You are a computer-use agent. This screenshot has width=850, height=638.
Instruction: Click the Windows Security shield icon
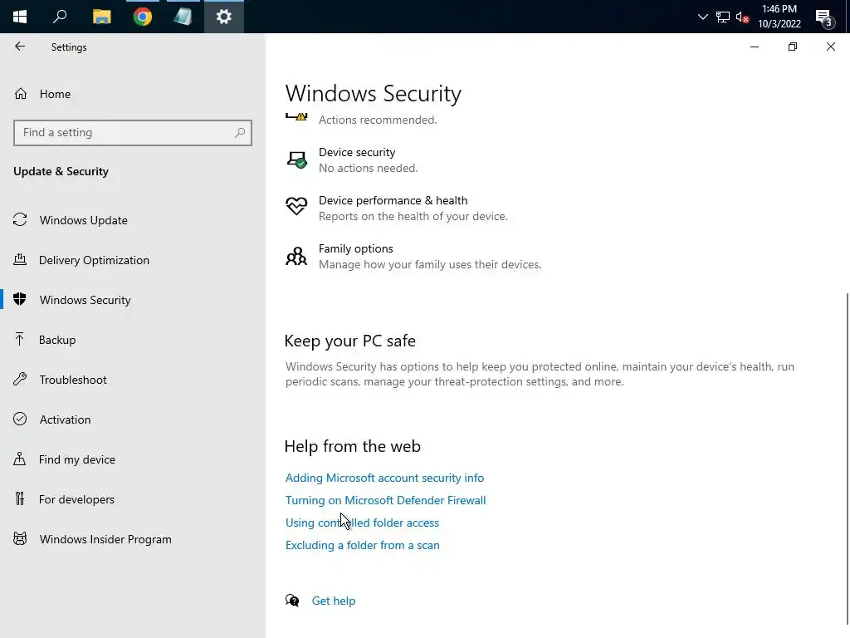pyautogui.click(x=20, y=299)
